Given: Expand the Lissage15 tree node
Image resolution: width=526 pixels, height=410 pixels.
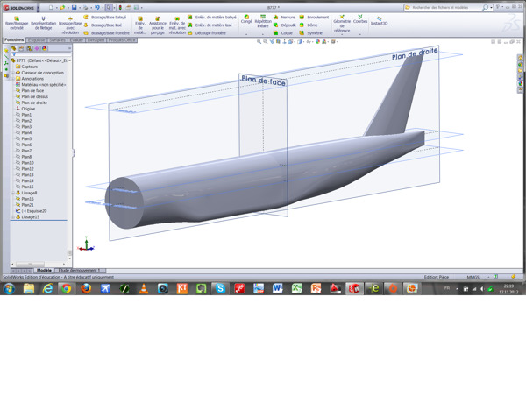Looking at the screenshot, I should pos(13,217).
